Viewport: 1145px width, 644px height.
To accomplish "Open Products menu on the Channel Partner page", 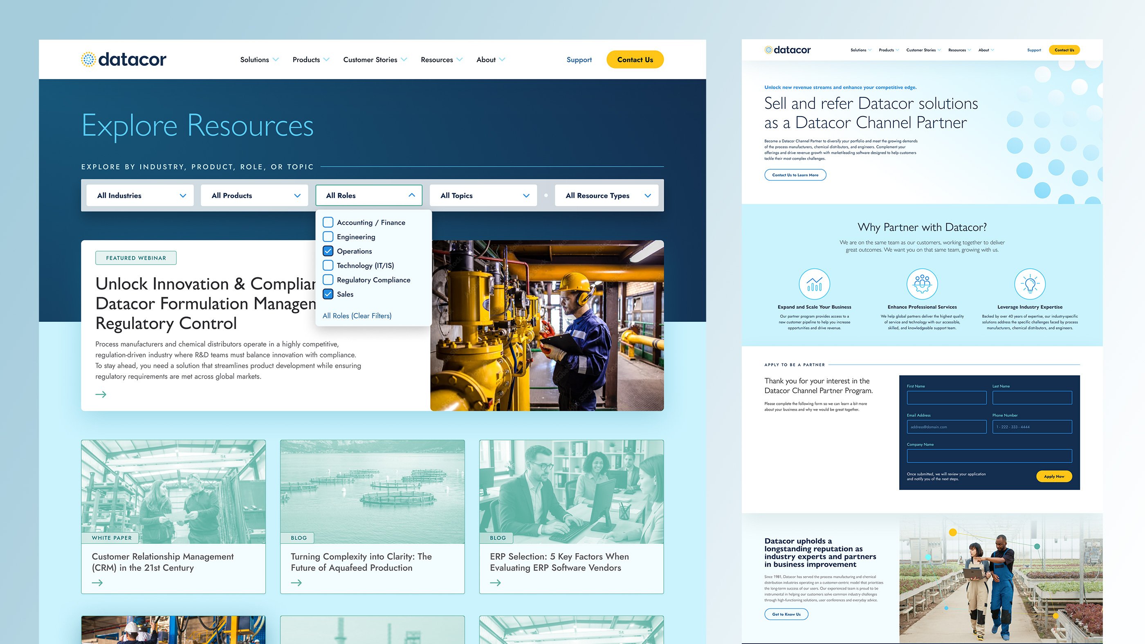I will 889,50.
